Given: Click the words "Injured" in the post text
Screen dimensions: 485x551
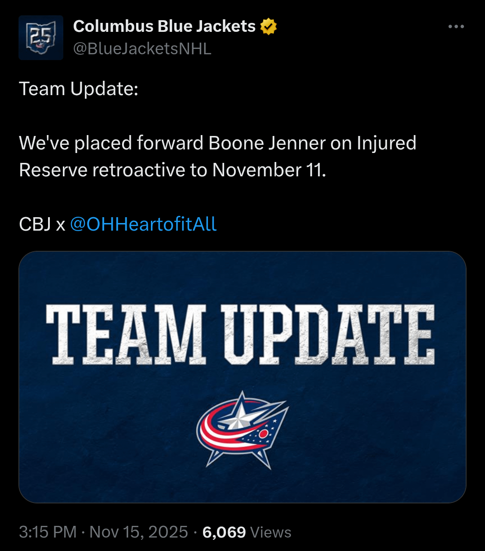Looking at the screenshot, I should [x=386, y=143].
